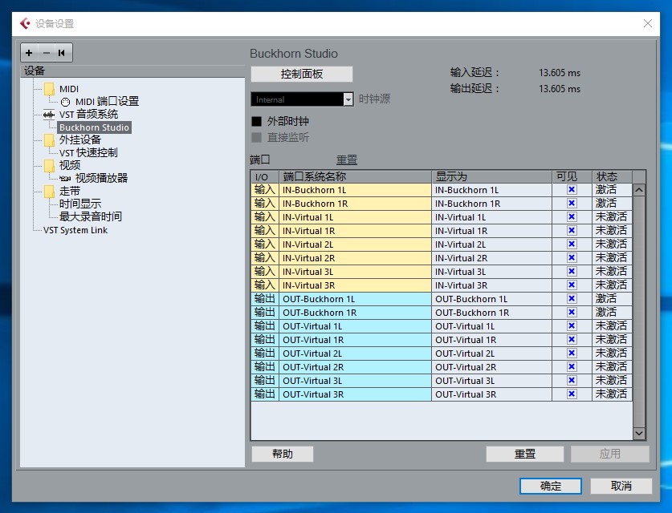The height and width of the screenshot is (513, 672).
Task: Click the bottom 重置 button
Action: pos(525,454)
